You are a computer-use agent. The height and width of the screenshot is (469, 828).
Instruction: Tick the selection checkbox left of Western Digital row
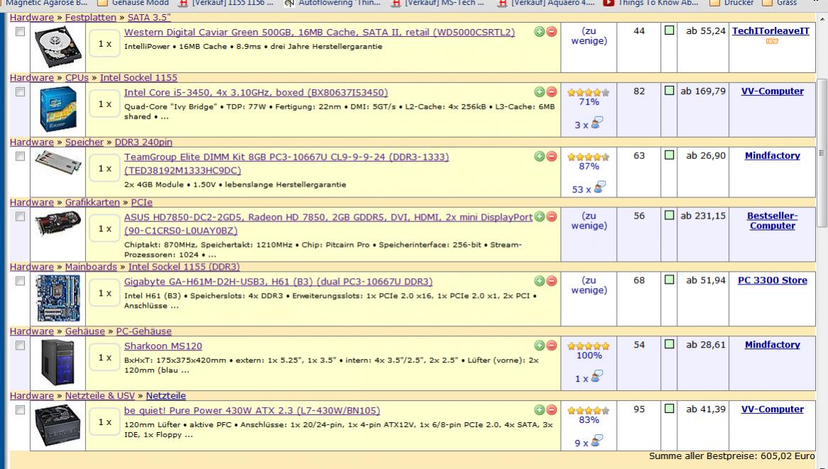tap(20, 32)
